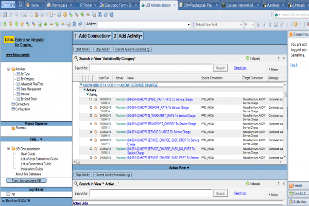Click the Source Connection column header
Viewport: 309px width, 206px height.
[221, 78]
